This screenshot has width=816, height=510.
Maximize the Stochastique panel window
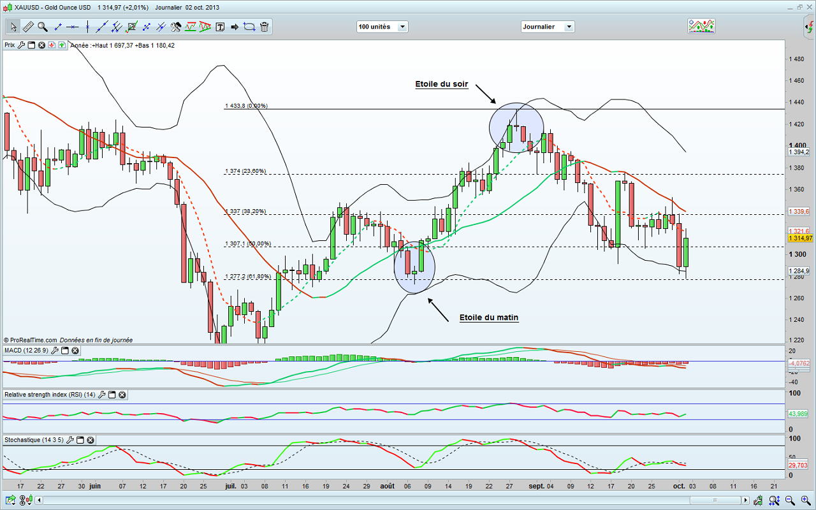[80, 440]
